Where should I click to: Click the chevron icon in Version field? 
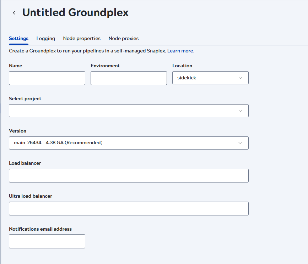point(240,143)
